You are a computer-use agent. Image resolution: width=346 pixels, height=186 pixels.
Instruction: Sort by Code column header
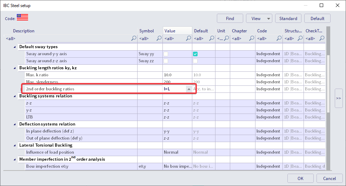262,31
